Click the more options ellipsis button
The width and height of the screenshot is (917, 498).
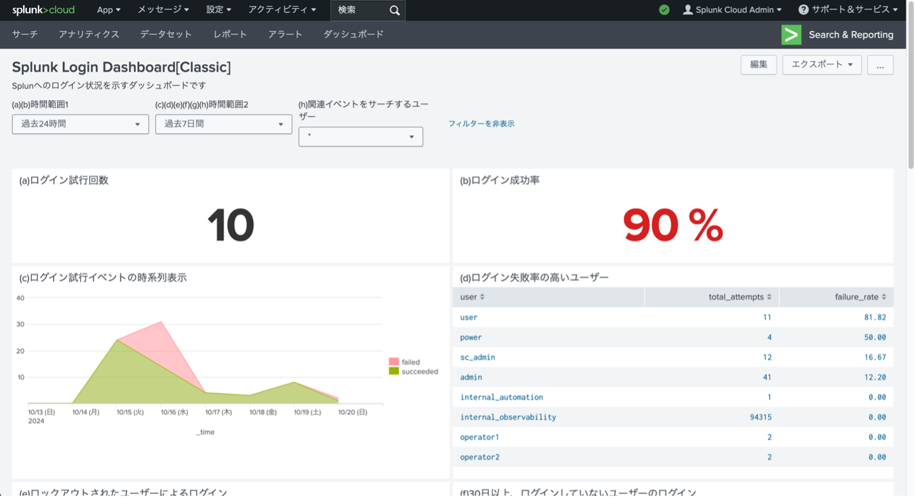pos(880,64)
